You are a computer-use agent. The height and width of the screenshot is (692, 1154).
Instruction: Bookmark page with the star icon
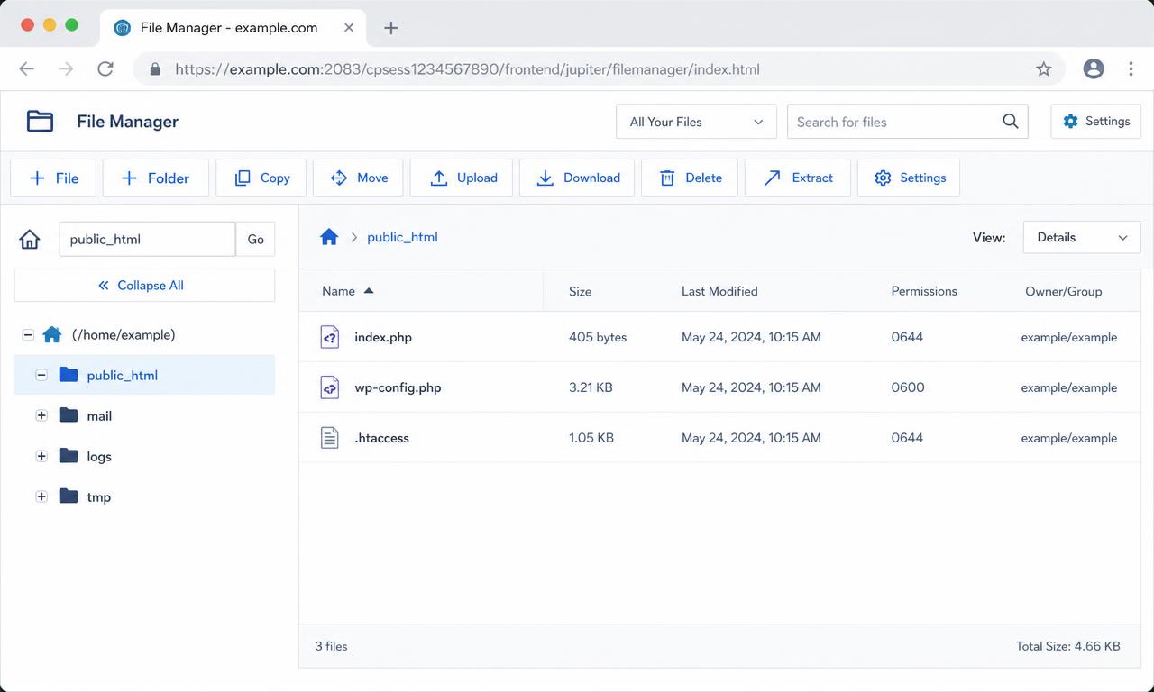tap(1043, 69)
